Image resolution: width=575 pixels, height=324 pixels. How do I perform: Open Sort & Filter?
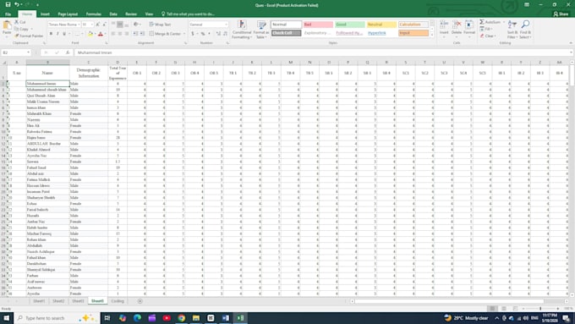[x=512, y=30]
